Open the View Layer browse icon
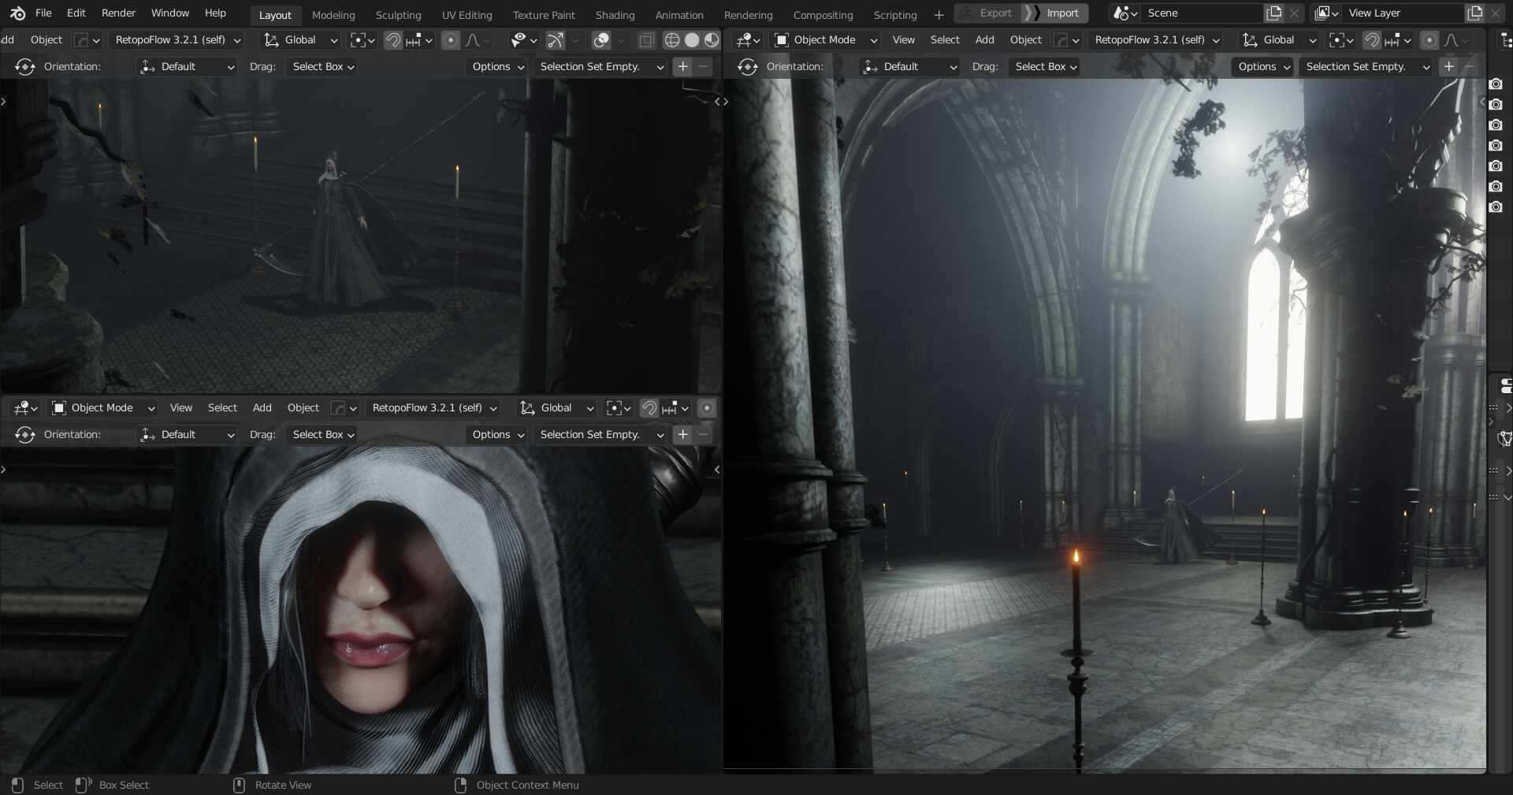 click(x=1326, y=13)
